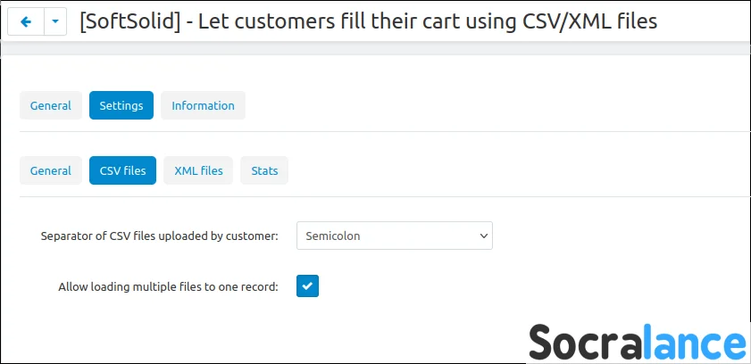Screen dimensions: 751x364
Task: Select the Settings tab
Action: tap(121, 105)
